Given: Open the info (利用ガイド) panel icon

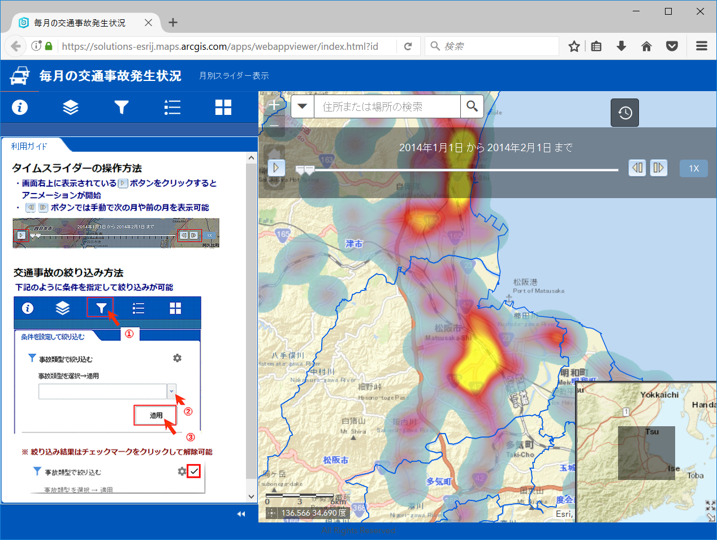Looking at the screenshot, I should click(20, 107).
